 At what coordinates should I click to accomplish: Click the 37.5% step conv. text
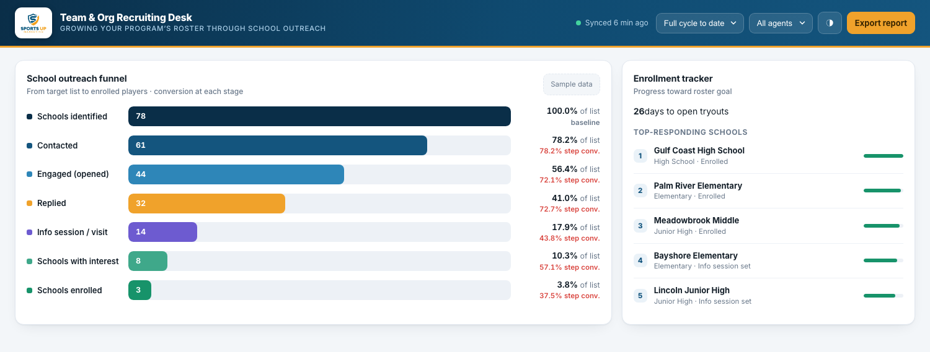tap(569, 296)
